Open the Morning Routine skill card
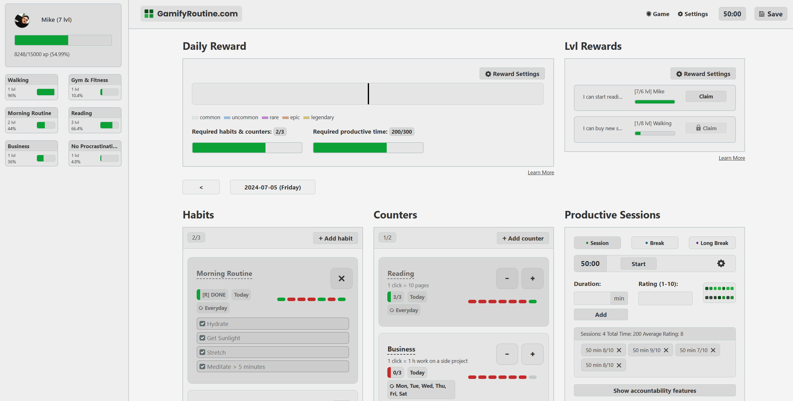 [32, 120]
